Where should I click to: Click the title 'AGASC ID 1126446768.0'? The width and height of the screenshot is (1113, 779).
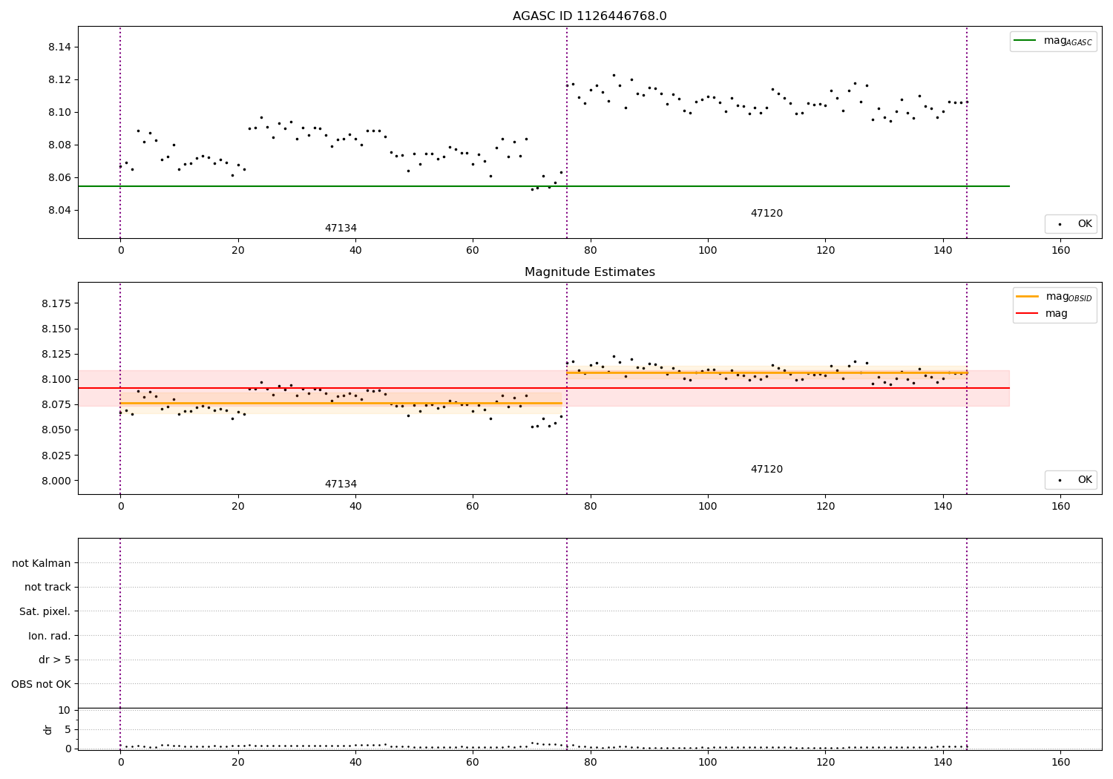[589, 16]
